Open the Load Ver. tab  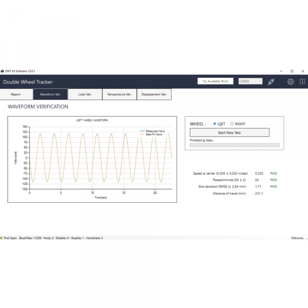(85, 94)
